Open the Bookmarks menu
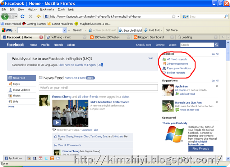Viewport: 230px width, 167px height. [x=47, y=9]
